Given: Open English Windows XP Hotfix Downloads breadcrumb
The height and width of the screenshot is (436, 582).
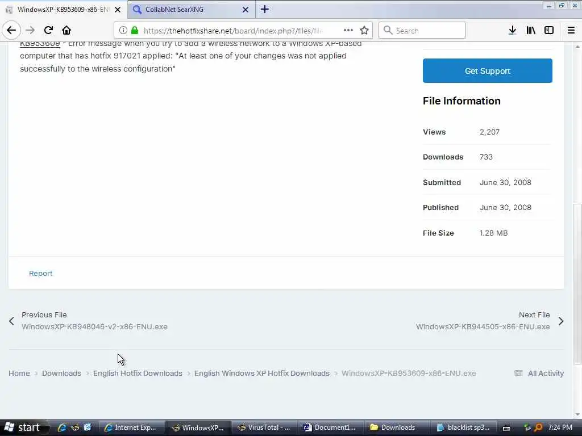Looking at the screenshot, I should (x=262, y=374).
